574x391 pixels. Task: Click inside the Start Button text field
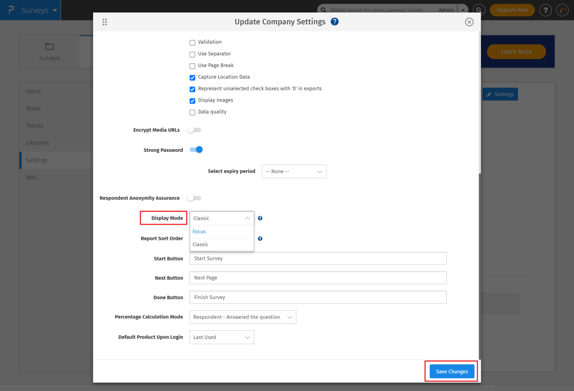[318, 258]
